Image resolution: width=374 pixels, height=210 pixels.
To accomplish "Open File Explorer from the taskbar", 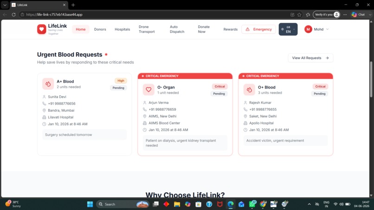I will pyautogui.click(x=177, y=204).
